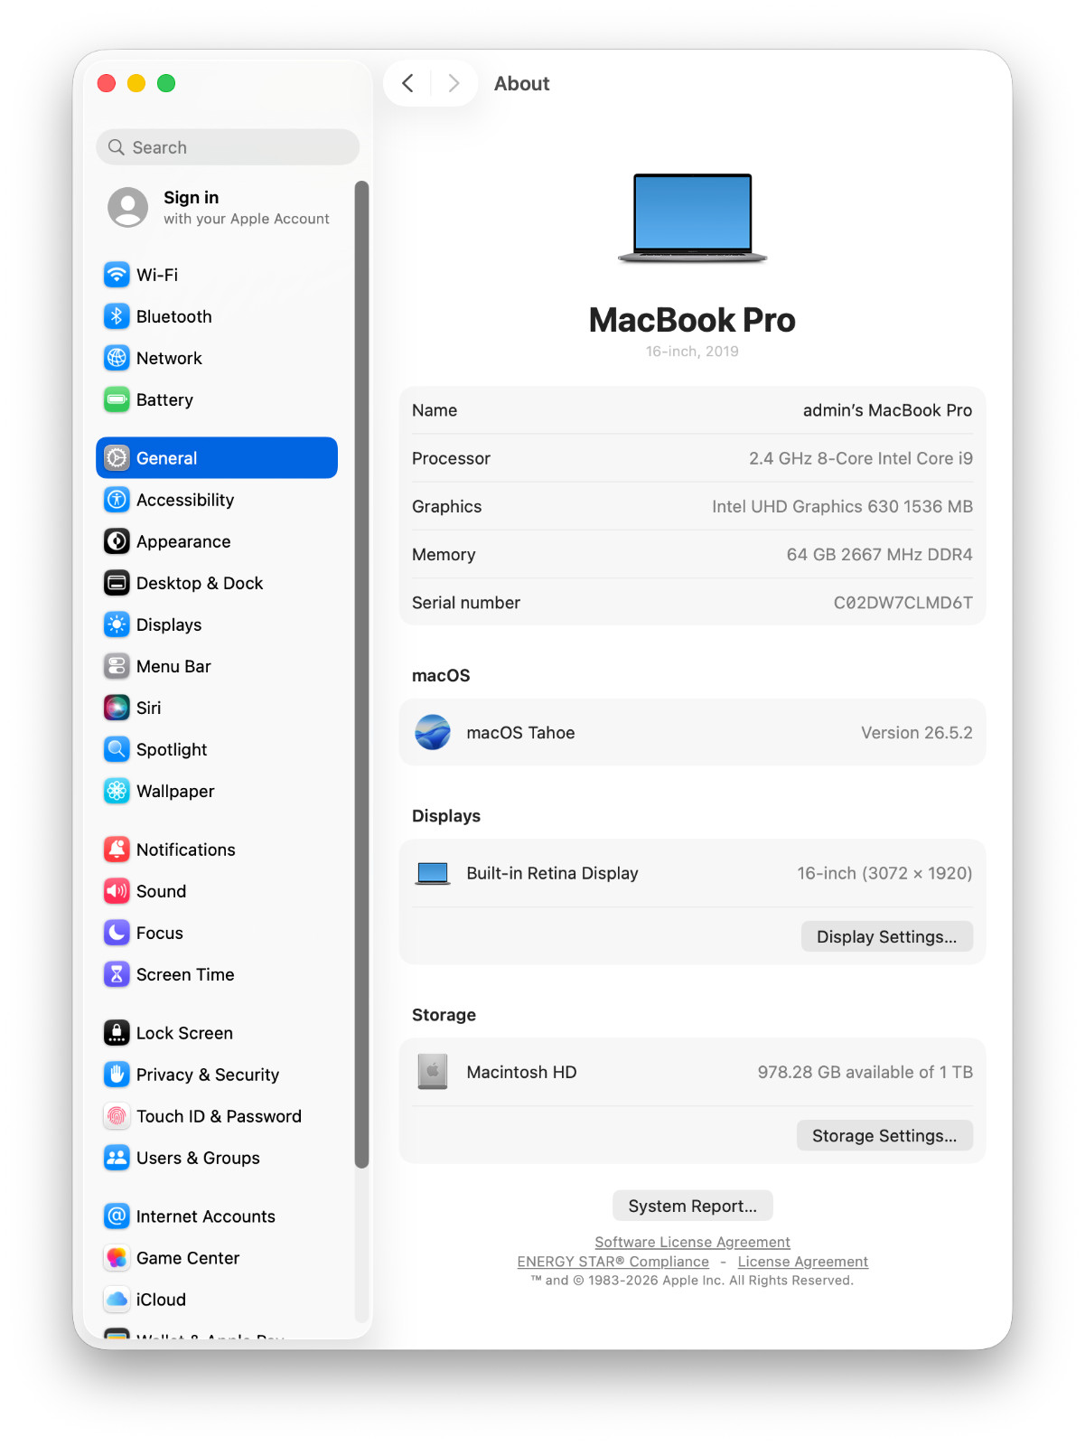Select the Screen Time hourglass icon
Screen dimensions: 1085x1446
(117, 974)
